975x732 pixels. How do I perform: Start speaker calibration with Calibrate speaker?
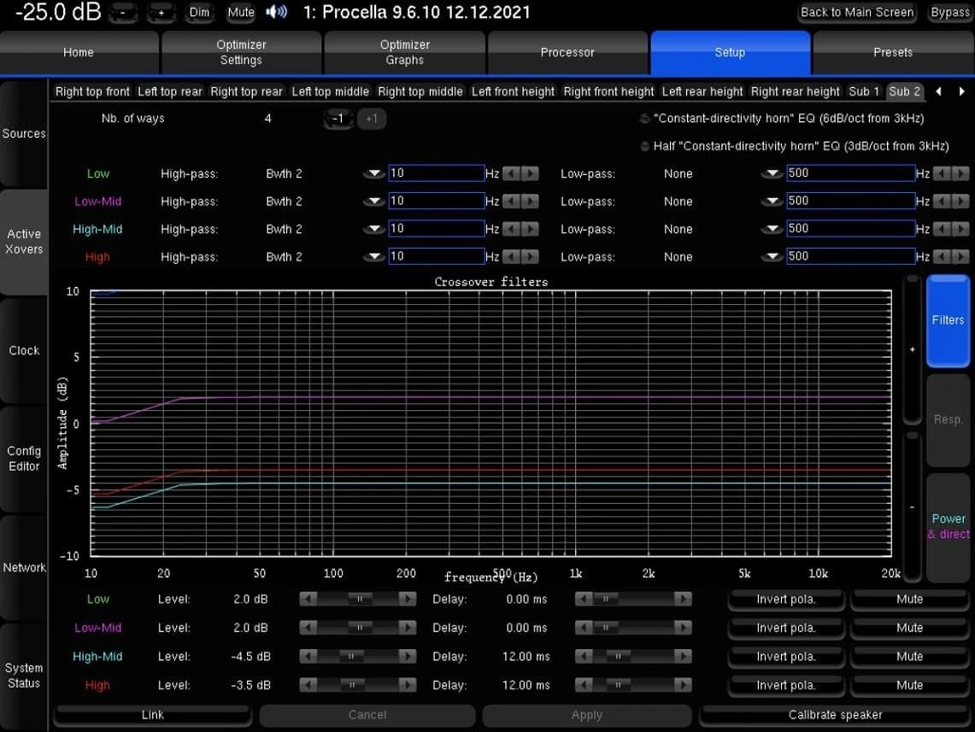pyautogui.click(x=836, y=715)
